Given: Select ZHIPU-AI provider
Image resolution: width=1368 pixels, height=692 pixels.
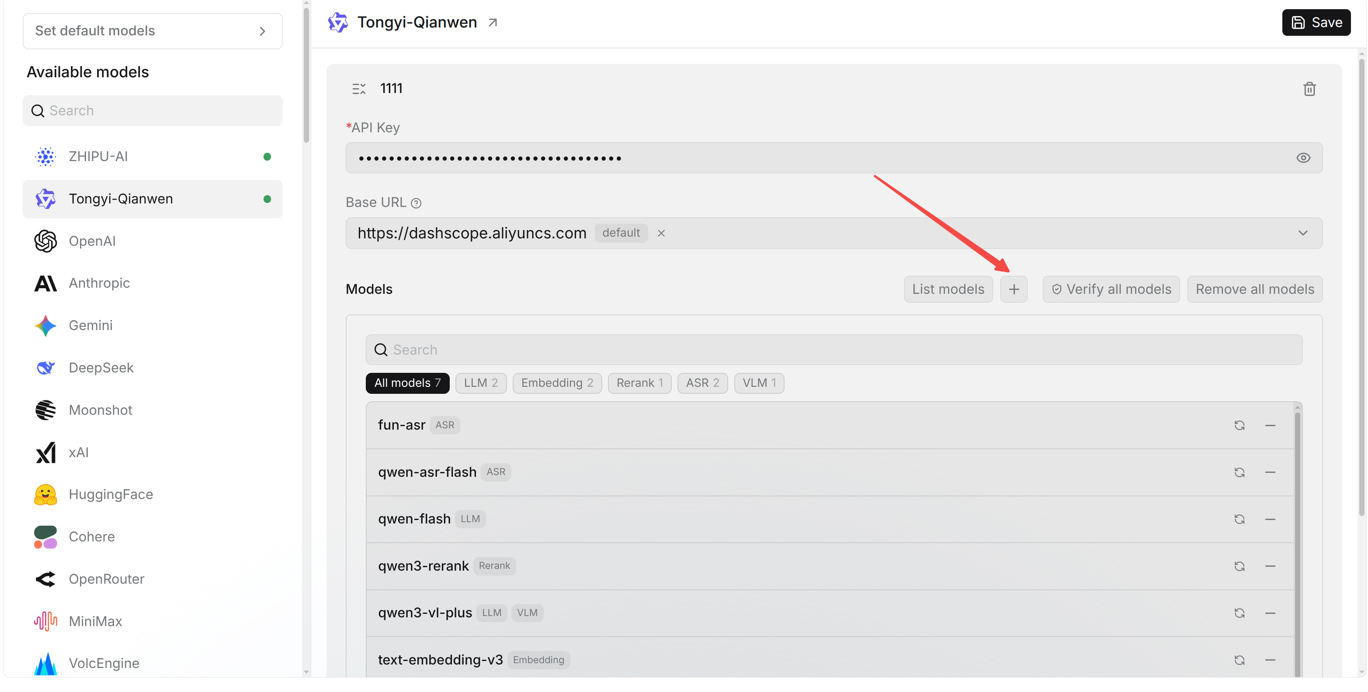Looking at the screenshot, I should tap(153, 157).
